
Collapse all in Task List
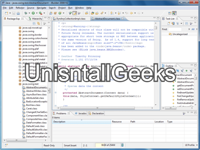pos(186,24)
